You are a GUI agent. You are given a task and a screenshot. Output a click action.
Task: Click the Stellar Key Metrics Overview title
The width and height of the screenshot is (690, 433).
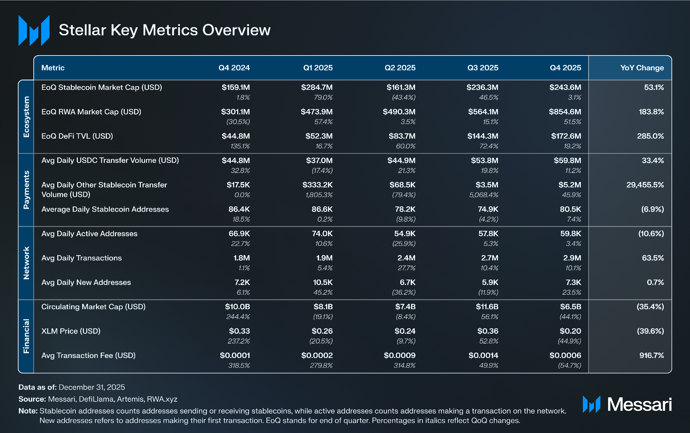(164, 30)
